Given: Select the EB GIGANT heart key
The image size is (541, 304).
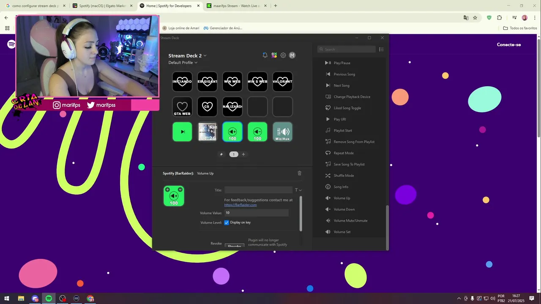Looking at the screenshot, I should click(207, 81).
